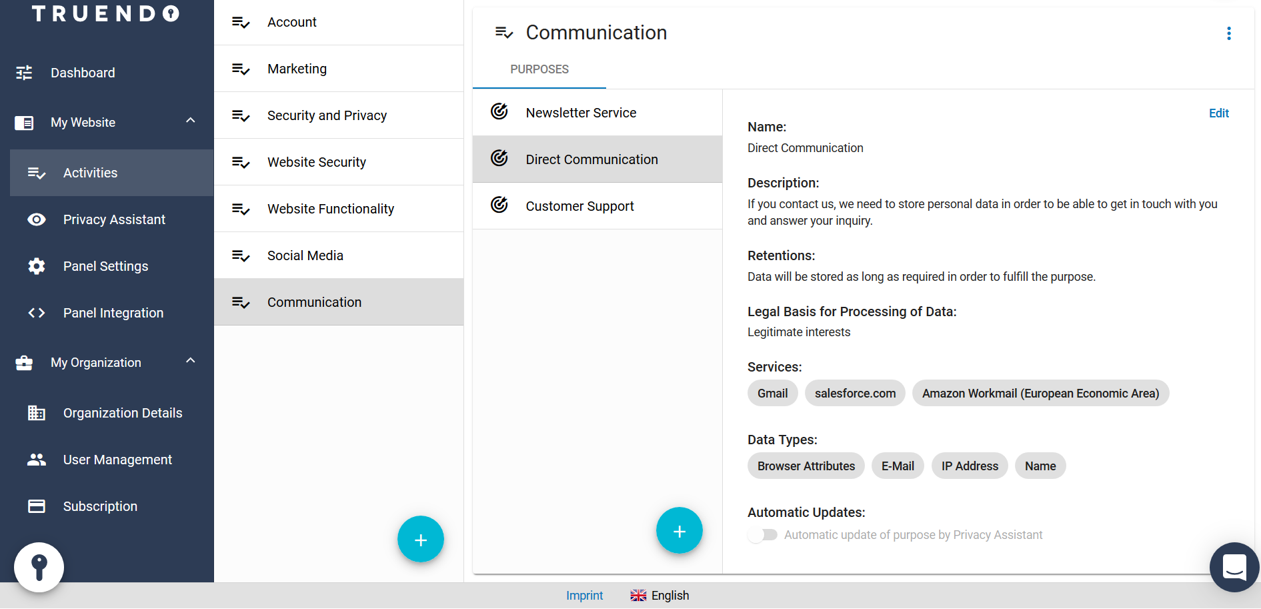Open the chat support bubble icon
Image resolution: width=1261 pixels, height=609 pixels.
pos(1234,567)
